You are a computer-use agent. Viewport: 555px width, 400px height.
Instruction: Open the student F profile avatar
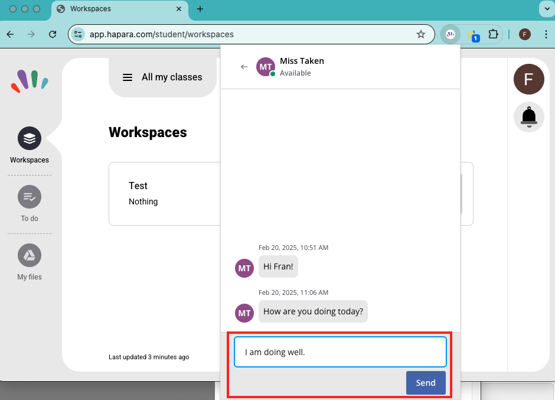pyautogui.click(x=529, y=79)
